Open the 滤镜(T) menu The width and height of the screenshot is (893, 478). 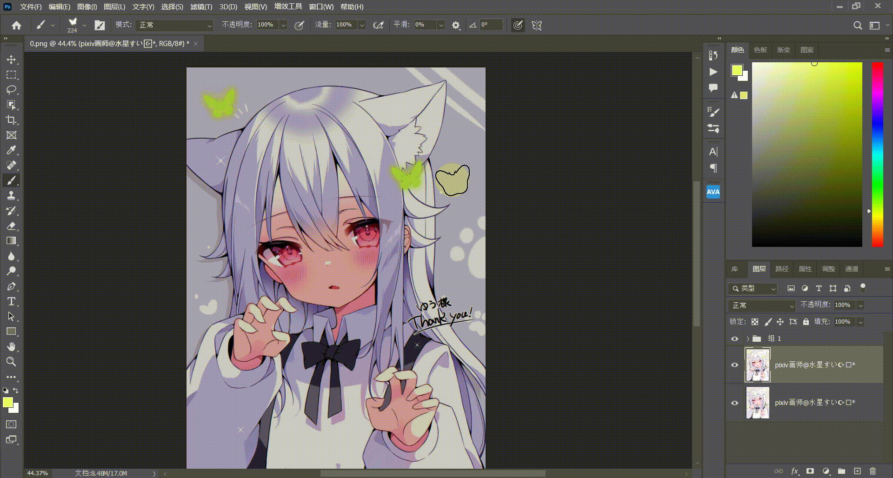click(201, 7)
